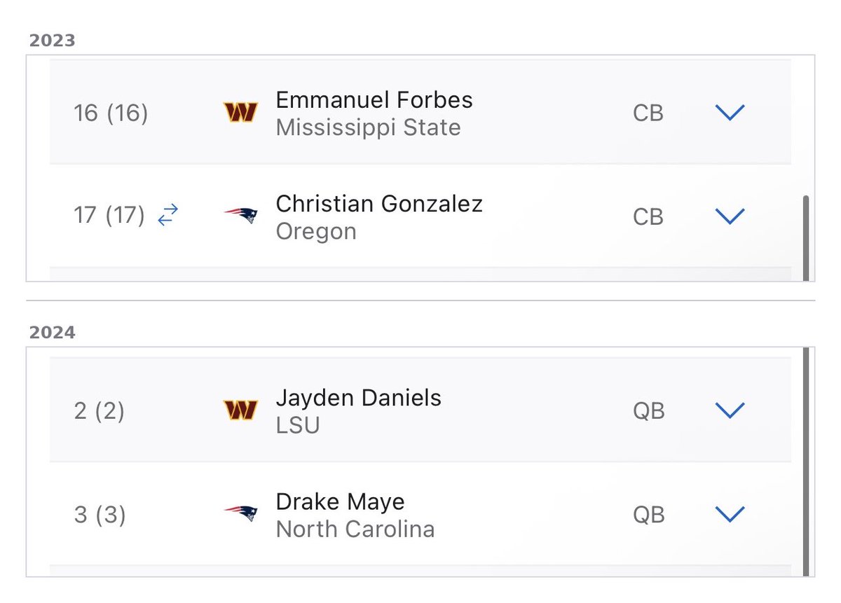Click the Commanders logo next to Emmanuel Forbes

[240, 112]
